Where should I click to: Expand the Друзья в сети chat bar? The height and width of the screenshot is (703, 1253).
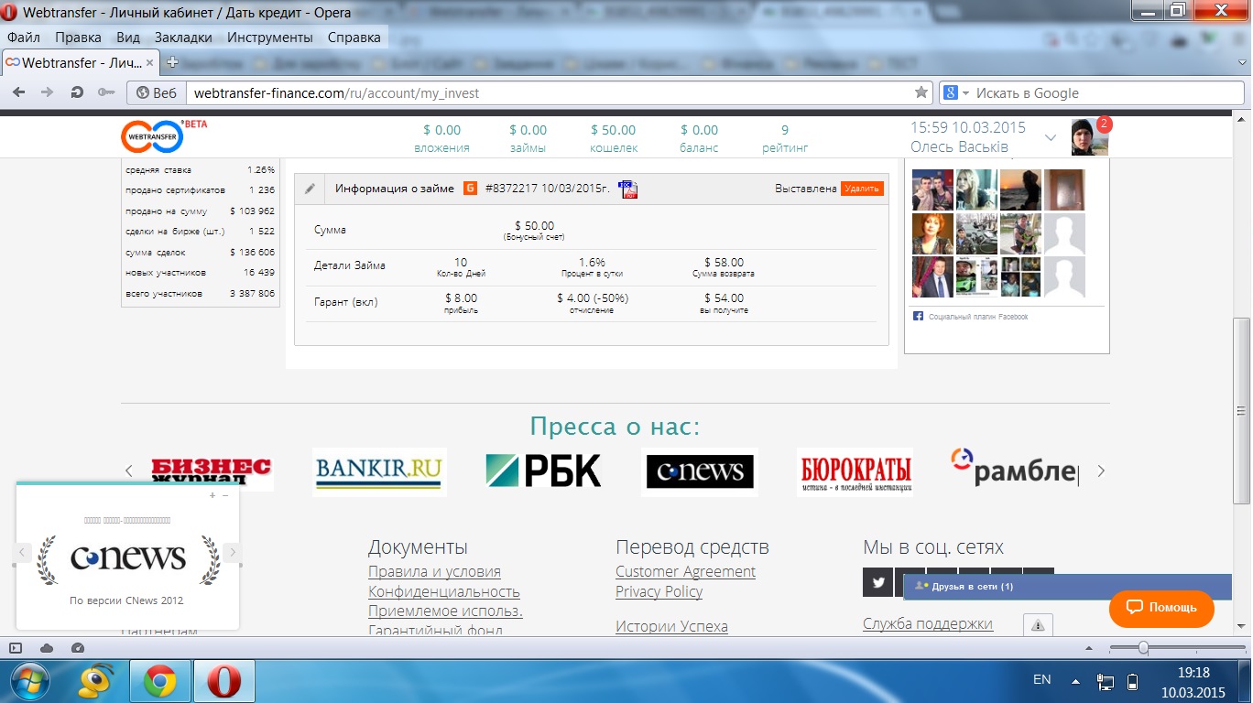(x=1067, y=586)
